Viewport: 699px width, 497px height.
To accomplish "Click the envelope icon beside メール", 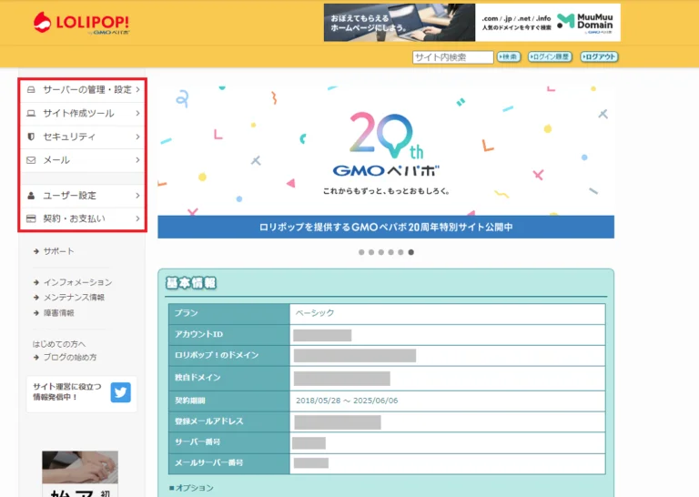I will [x=31, y=160].
